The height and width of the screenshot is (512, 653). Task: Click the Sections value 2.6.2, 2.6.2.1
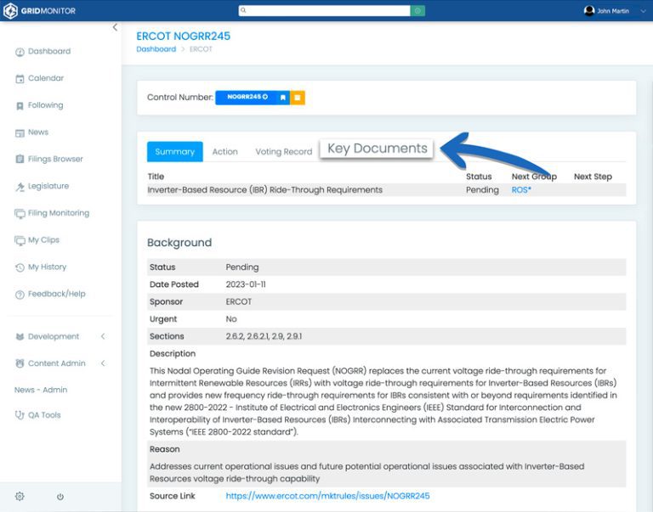[x=264, y=336]
